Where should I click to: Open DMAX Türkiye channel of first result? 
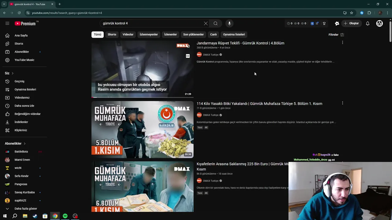coord(211,55)
